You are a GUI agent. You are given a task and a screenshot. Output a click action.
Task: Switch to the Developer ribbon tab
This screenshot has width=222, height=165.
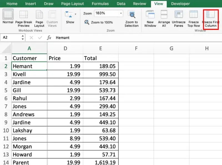(180, 4)
